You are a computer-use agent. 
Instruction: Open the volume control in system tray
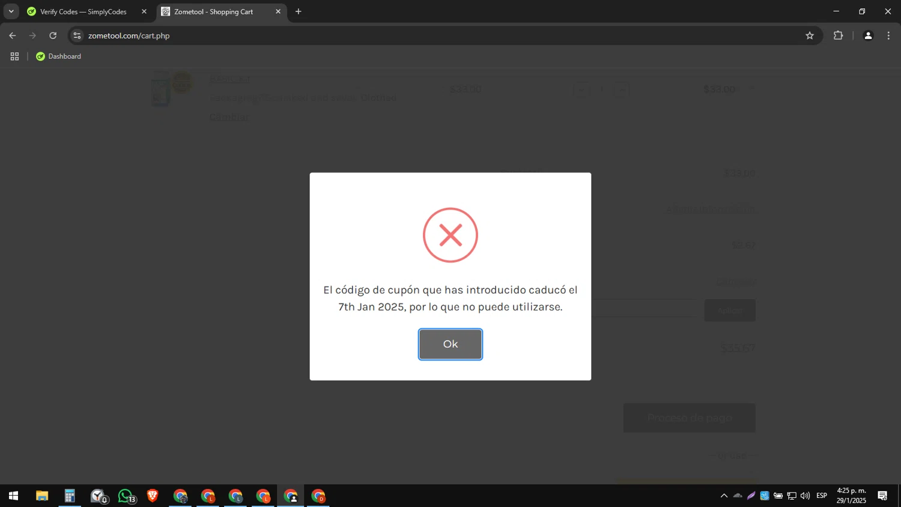click(x=805, y=496)
